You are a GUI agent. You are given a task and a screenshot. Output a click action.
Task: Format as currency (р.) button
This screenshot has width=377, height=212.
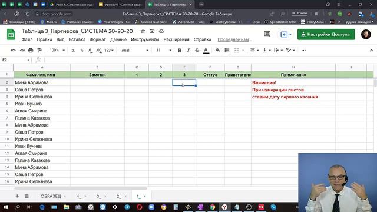(x=73, y=50)
